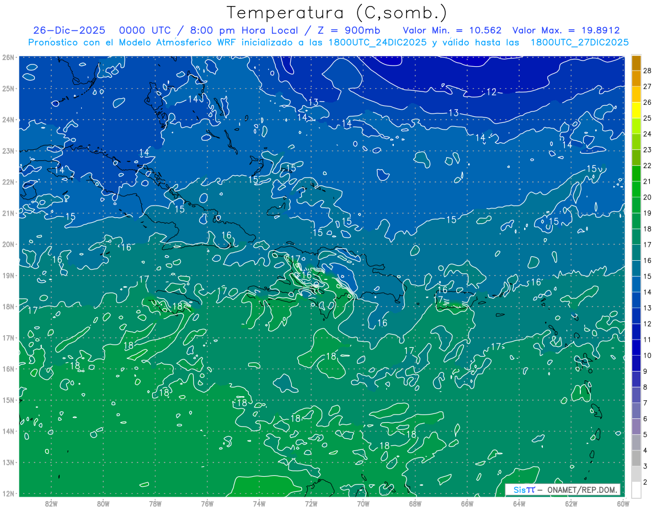Click the "1800UTC_27DIC2025" valid-until time text
Image resolution: width=662 pixels, height=511 pixels.
(x=579, y=42)
